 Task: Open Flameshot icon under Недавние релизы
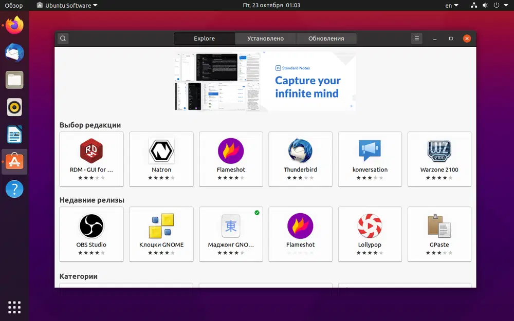pyautogui.click(x=300, y=225)
